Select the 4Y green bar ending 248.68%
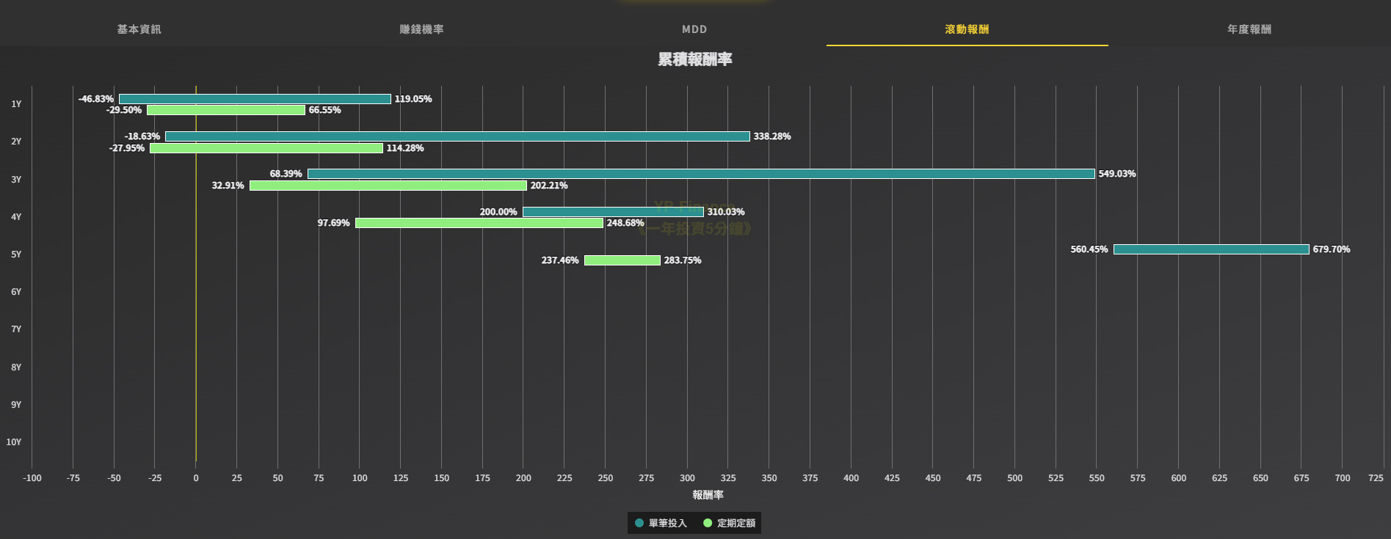Screen dimensions: 1391x539 [479, 223]
